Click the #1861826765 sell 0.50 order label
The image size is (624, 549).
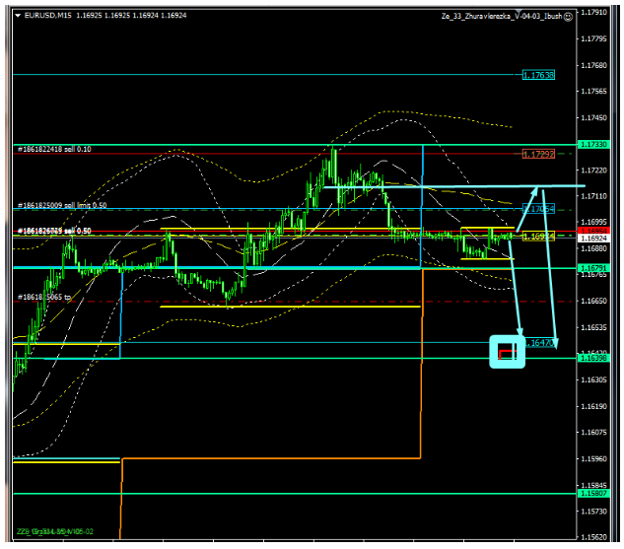[55, 231]
